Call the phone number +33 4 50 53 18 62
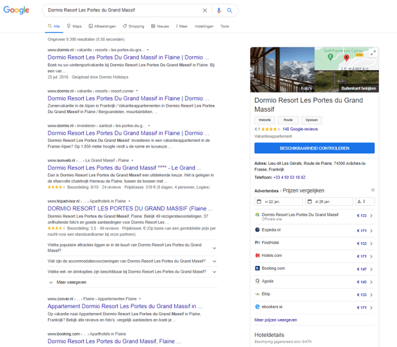 click(x=289, y=178)
